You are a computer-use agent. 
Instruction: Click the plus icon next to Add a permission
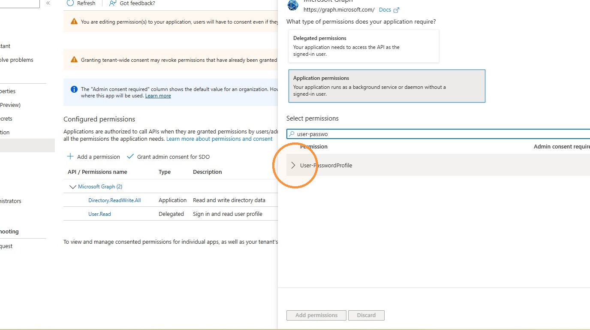pos(71,157)
